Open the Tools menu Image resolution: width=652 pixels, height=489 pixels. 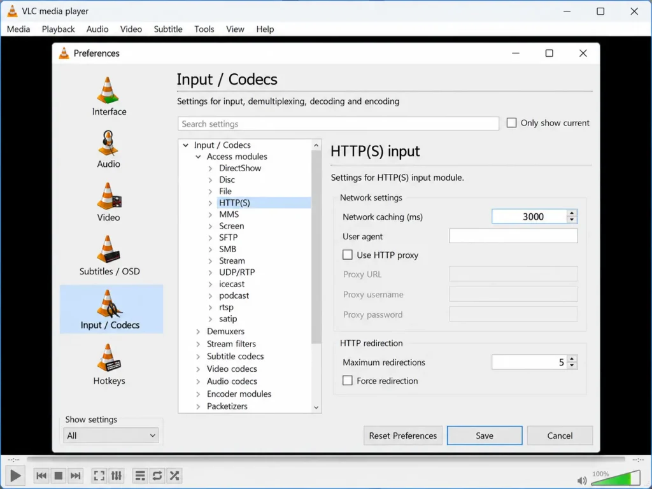pos(204,29)
